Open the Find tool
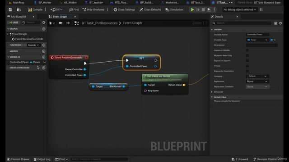 coord(74,9)
